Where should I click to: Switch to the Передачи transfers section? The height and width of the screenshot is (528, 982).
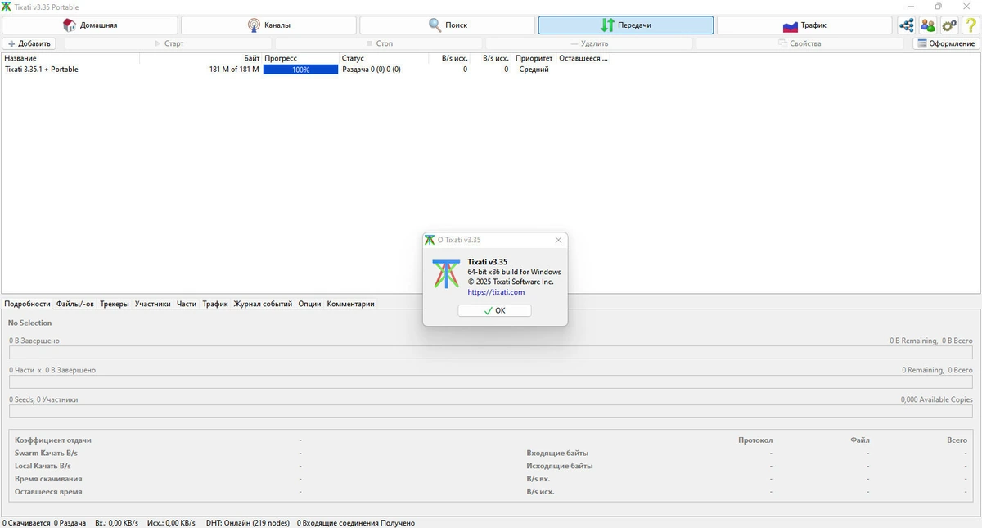tap(625, 25)
